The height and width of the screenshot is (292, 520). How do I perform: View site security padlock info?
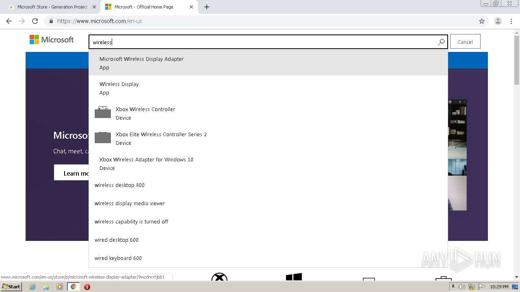point(51,21)
